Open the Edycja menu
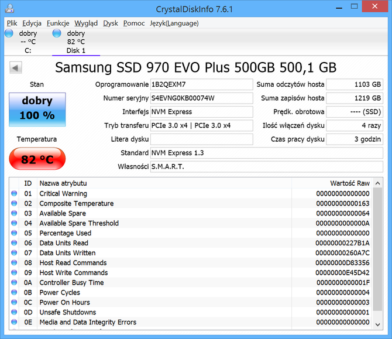This screenshot has width=392, height=339. [x=32, y=23]
